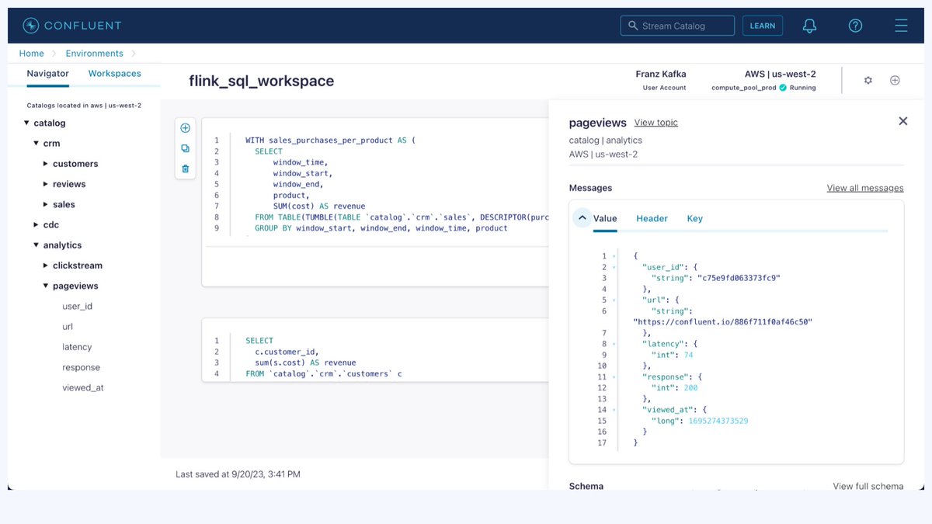Collapse the analytics database node

(x=37, y=245)
